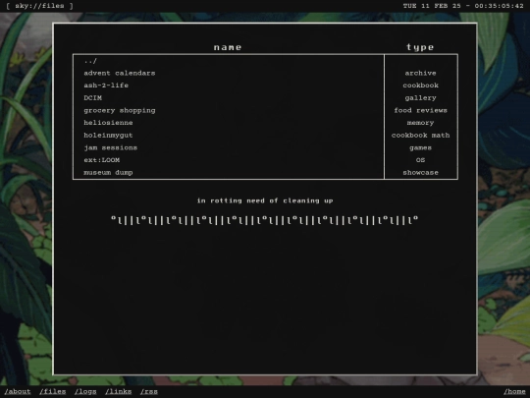530x398 pixels.
Task: Click the 'cookbook math' type cell
Action: [420, 135]
